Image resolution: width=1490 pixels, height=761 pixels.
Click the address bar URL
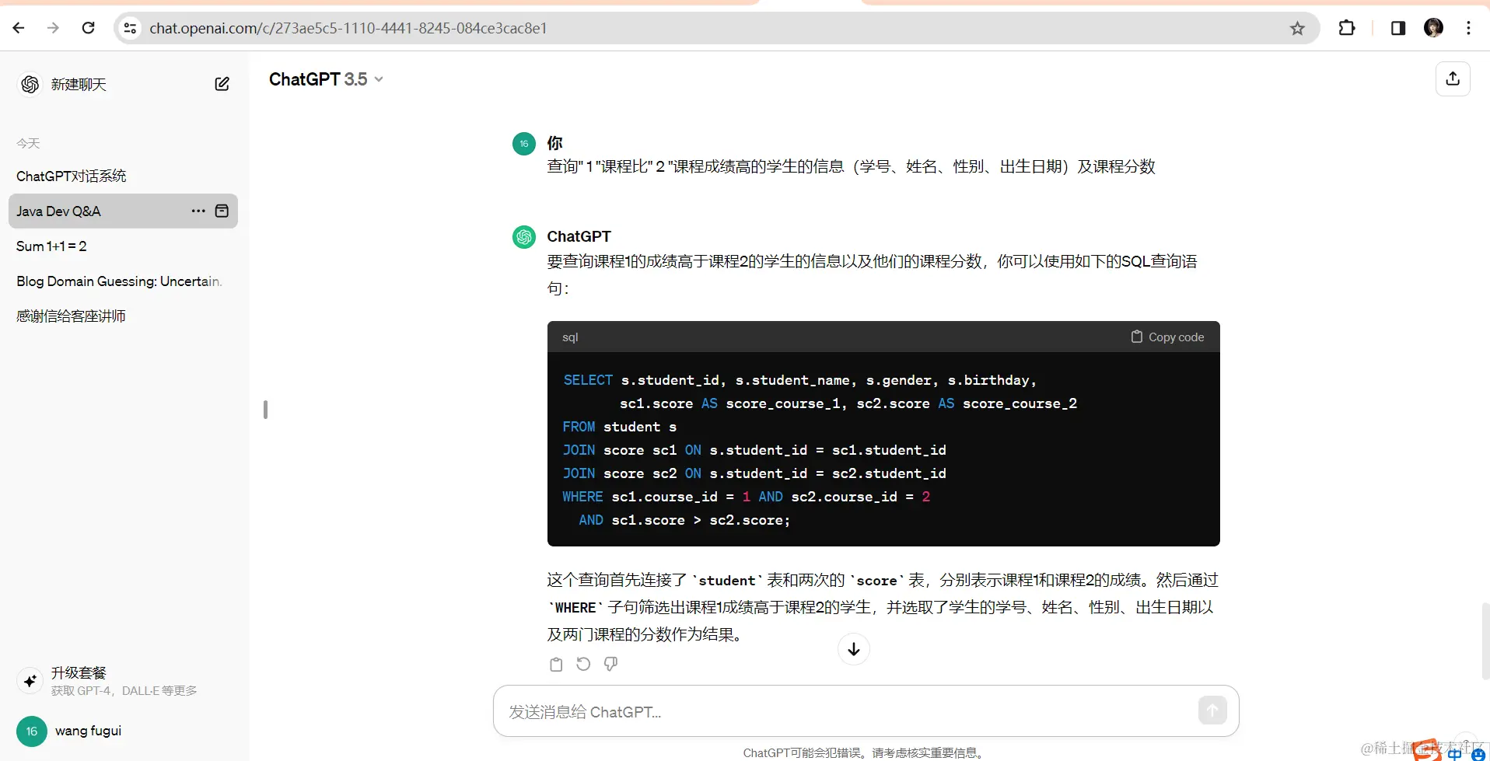tap(348, 28)
